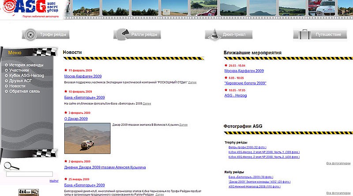Click the tire icon beside Трофи рейды
Screen dimensions: 353x196
30,34
